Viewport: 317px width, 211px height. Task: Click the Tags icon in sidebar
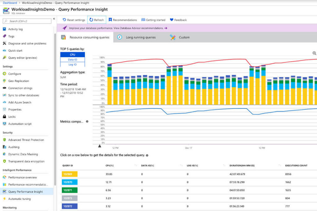(4, 36)
